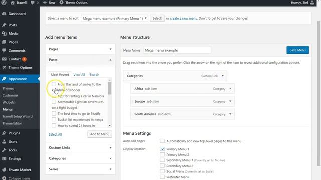Screen dimensions: 321x180
Task: Expand Europe sub item options
Action: click(x=230, y=101)
